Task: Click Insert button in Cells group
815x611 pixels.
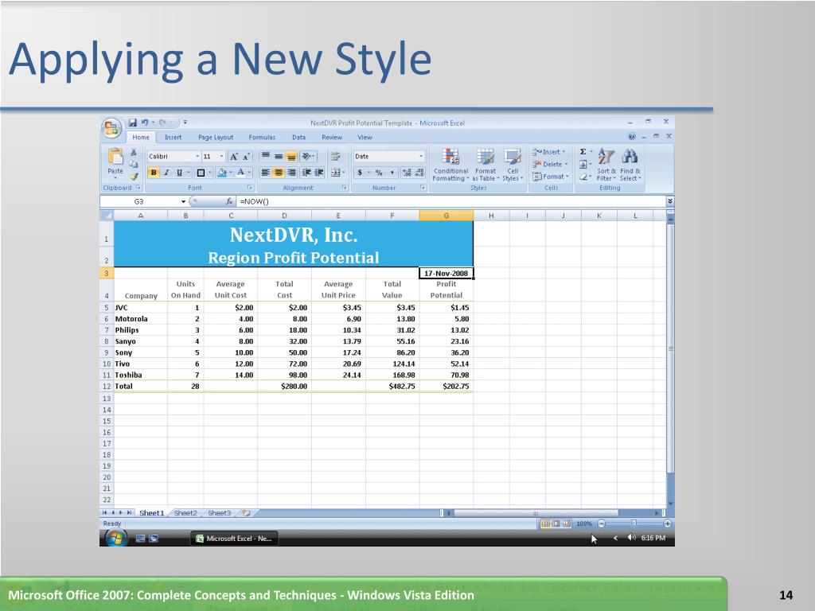Action: [x=549, y=152]
